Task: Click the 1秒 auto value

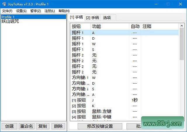Action: [x=135, y=100]
